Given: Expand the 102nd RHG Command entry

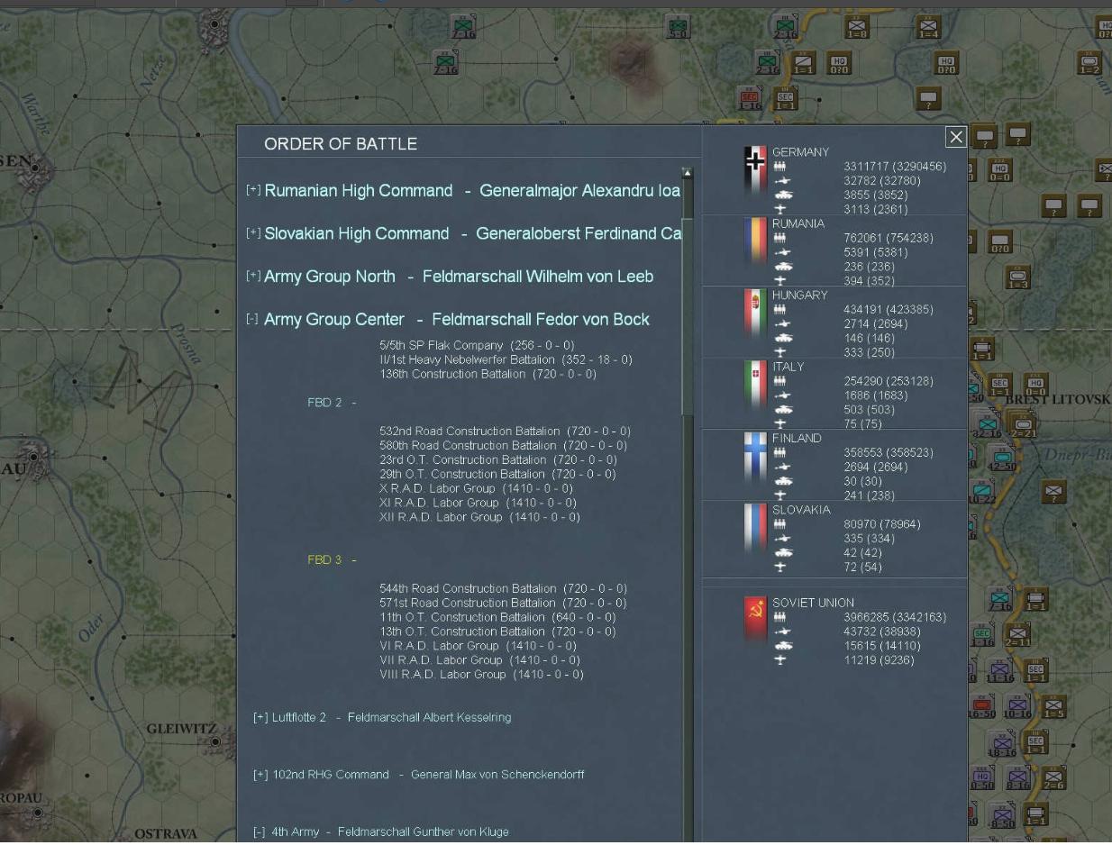Looking at the screenshot, I should pos(260,775).
